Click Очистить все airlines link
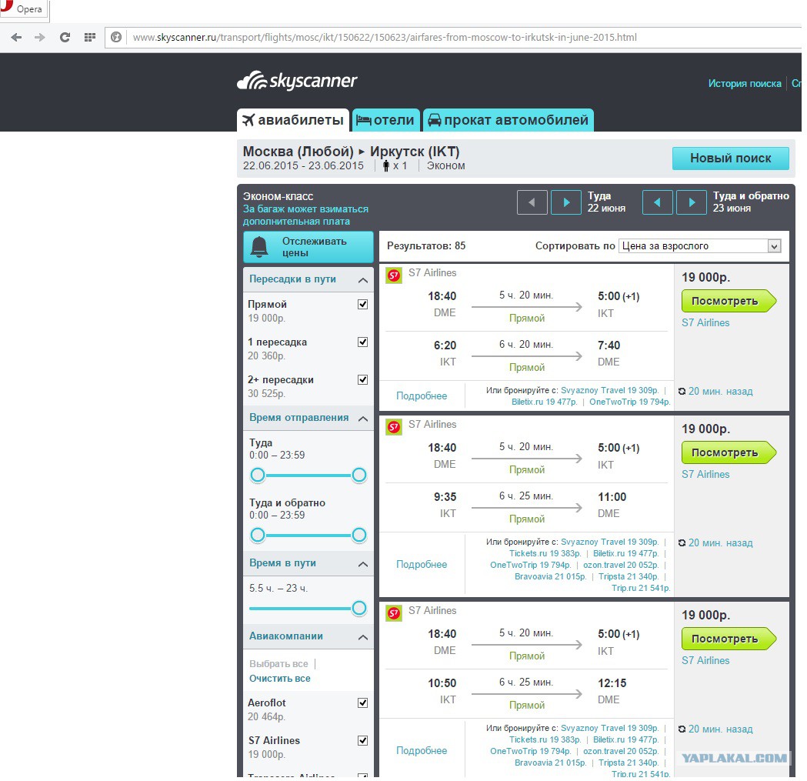The height and width of the screenshot is (781, 807). pos(280,679)
